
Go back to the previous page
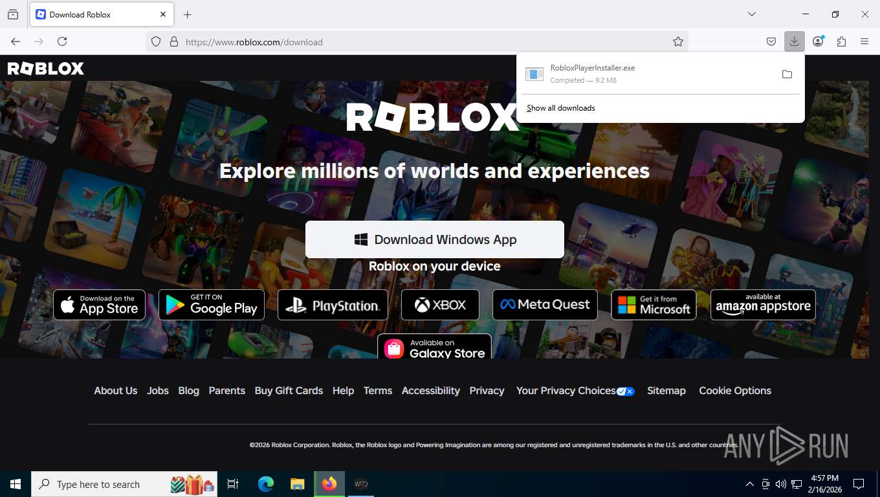click(x=16, y=41)
